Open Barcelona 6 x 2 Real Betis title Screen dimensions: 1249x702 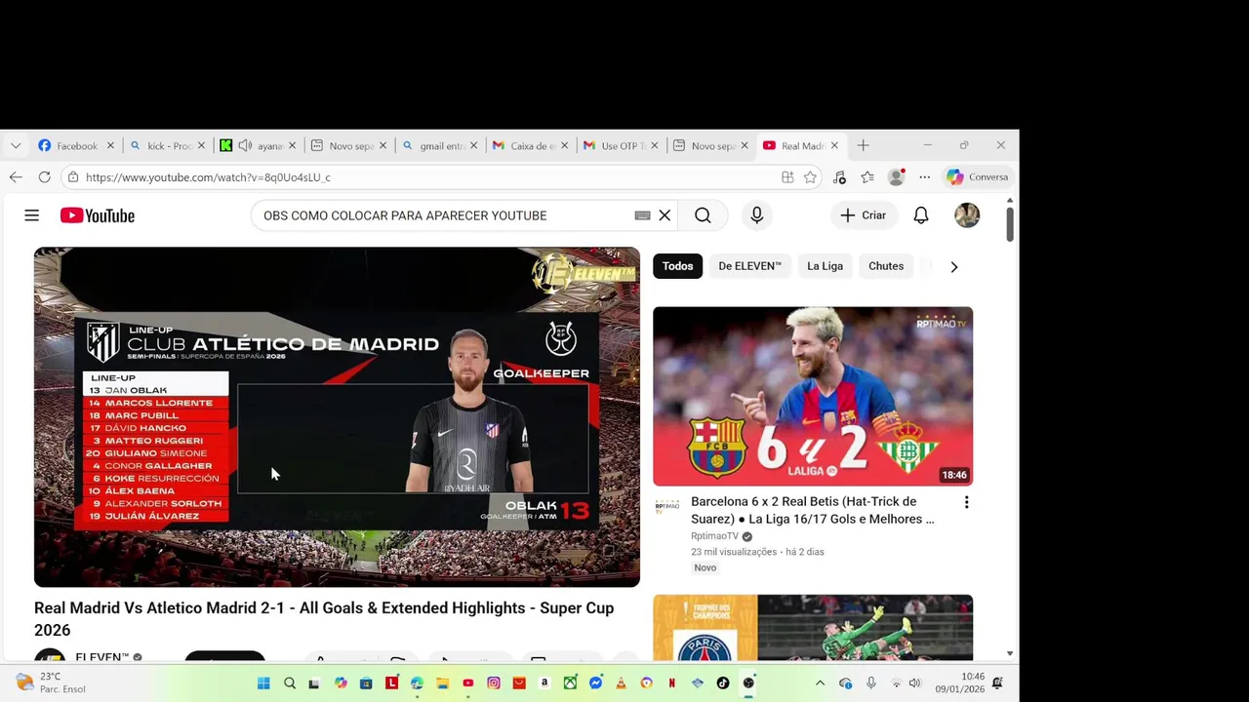[x=812, y=510]
